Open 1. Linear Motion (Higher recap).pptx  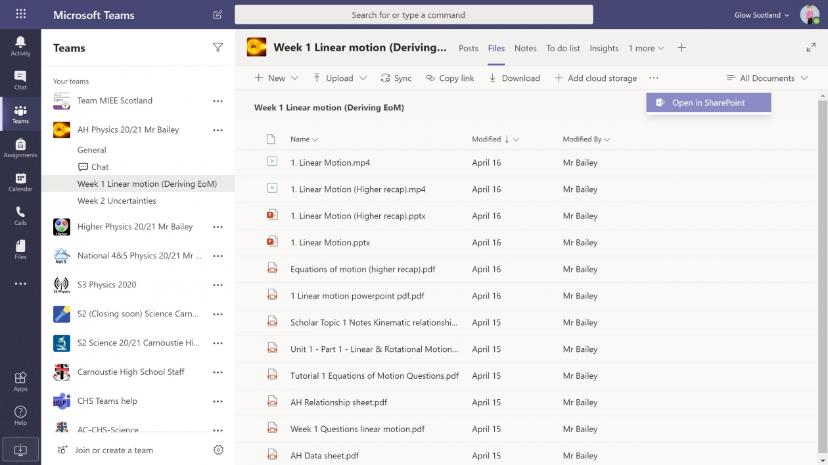(x=358, y=216)
